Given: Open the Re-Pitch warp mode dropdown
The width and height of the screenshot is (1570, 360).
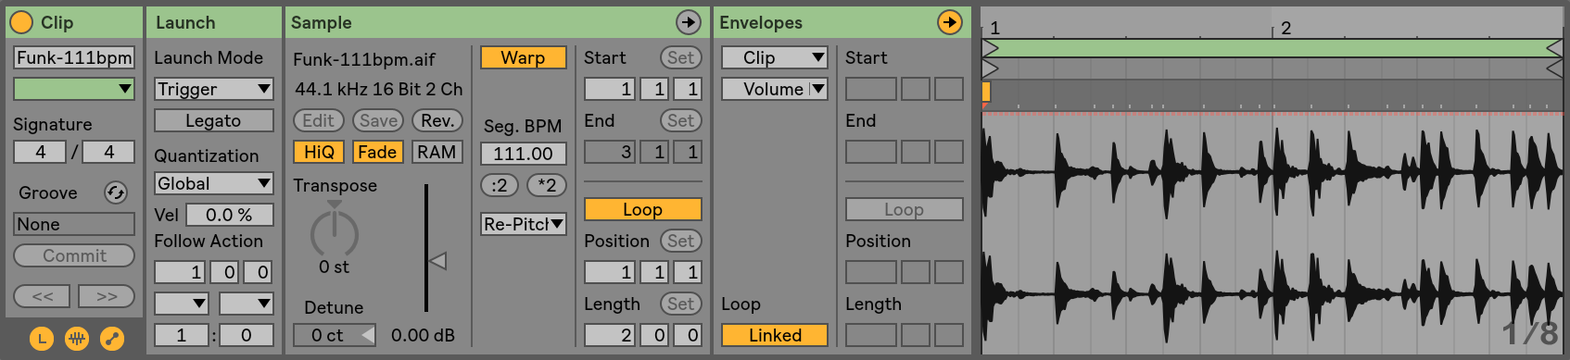Looking at the screenshot, I should (x=523, y=224).
